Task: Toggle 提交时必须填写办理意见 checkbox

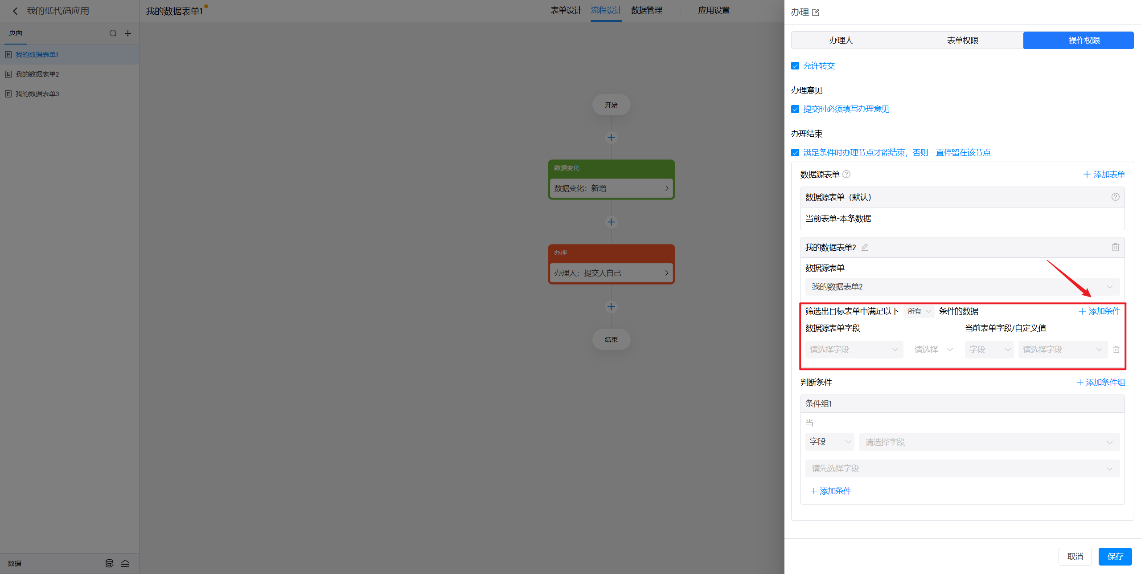Action: 795,109
